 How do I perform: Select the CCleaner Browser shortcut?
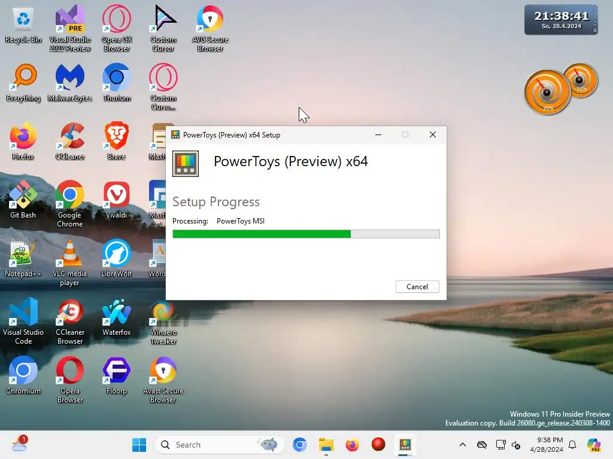coord(70,321)
